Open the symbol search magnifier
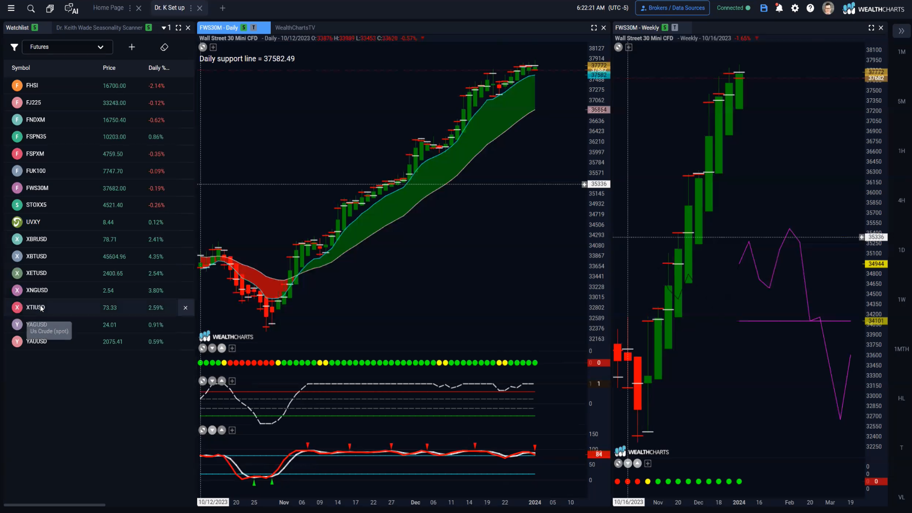 (31, 8)
